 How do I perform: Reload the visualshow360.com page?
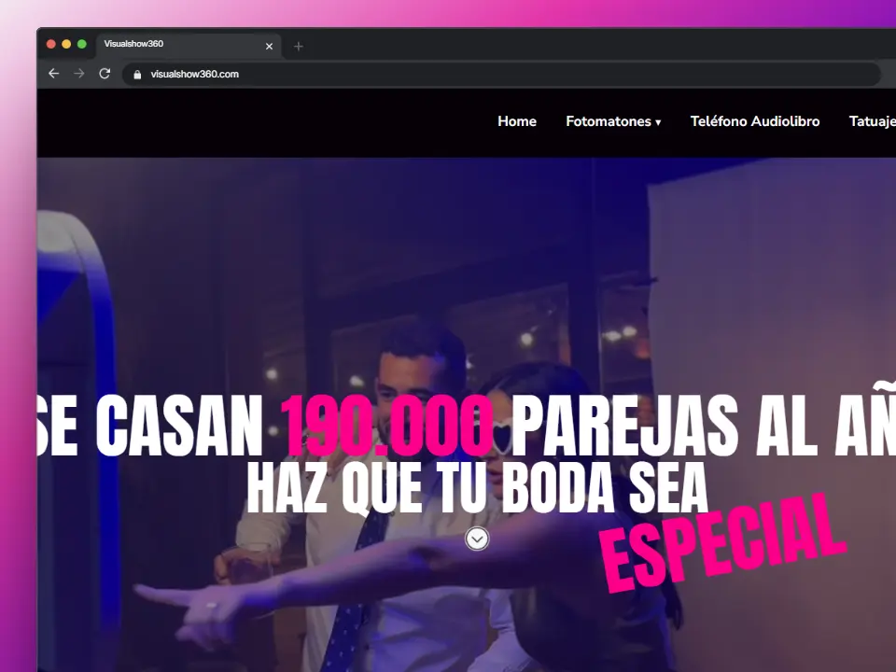click(105, 74)
